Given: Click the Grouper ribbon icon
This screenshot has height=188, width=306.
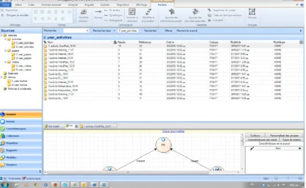Looking at the screenshot, I should click(x=252, y=12).
